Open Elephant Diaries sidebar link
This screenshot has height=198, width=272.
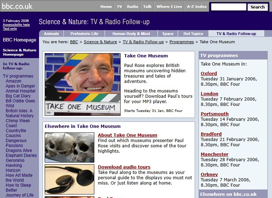tap(21, 155)
